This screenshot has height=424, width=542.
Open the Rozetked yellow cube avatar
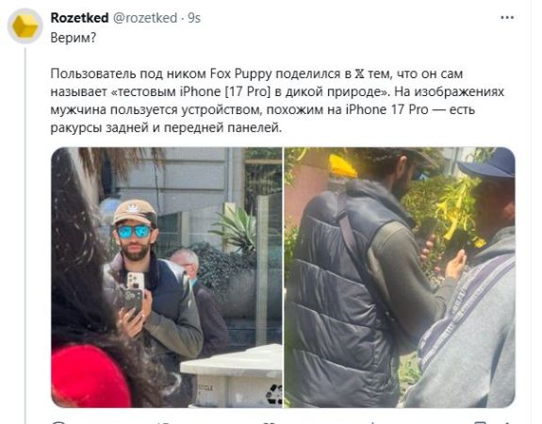[25, 26]
